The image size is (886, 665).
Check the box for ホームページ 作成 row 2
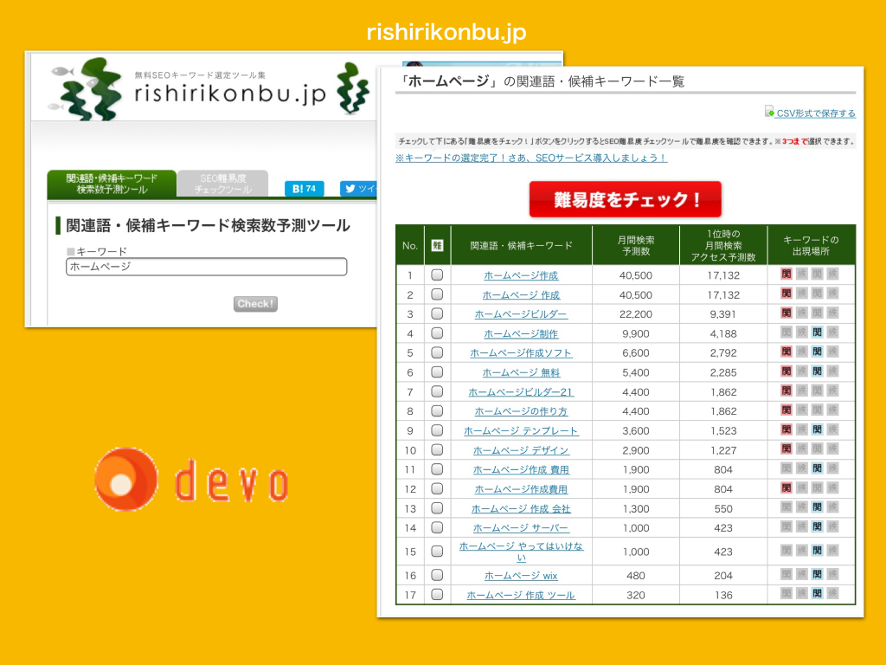tap(437, 294)
